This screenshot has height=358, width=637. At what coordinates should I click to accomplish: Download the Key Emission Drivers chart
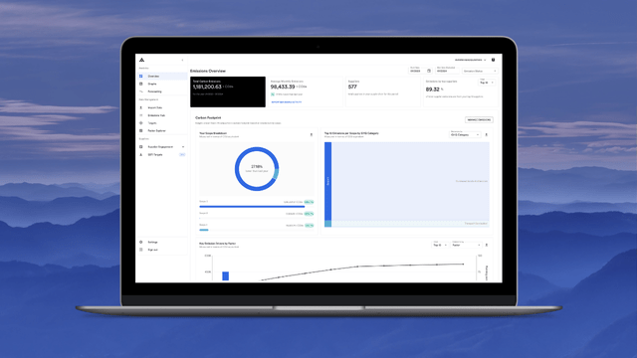click(487, 245)
